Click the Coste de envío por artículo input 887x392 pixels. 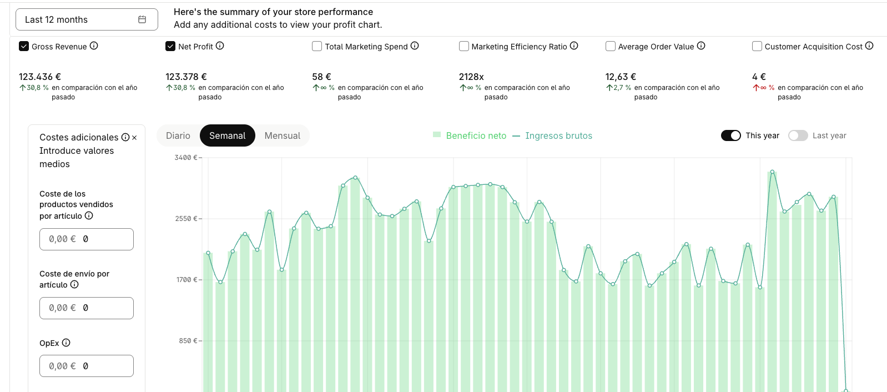[87, 308]
